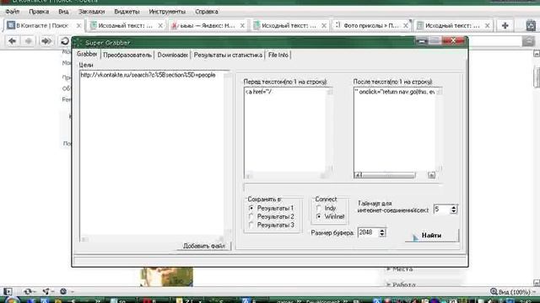Click the Opera Back navigation arrow
Image resolution: width=540 pixels, height=303 pixels.
tap(13, 41)
